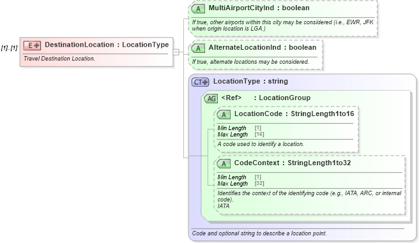Screen dimensions: 419x243
Task: Open the AlternateLocationInd : boolean attribute
Action: tap(263, 47)
